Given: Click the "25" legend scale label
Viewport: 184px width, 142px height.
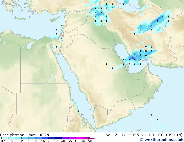Looking at the screenshot, I should pyautogui.click(x=56, y=141).
